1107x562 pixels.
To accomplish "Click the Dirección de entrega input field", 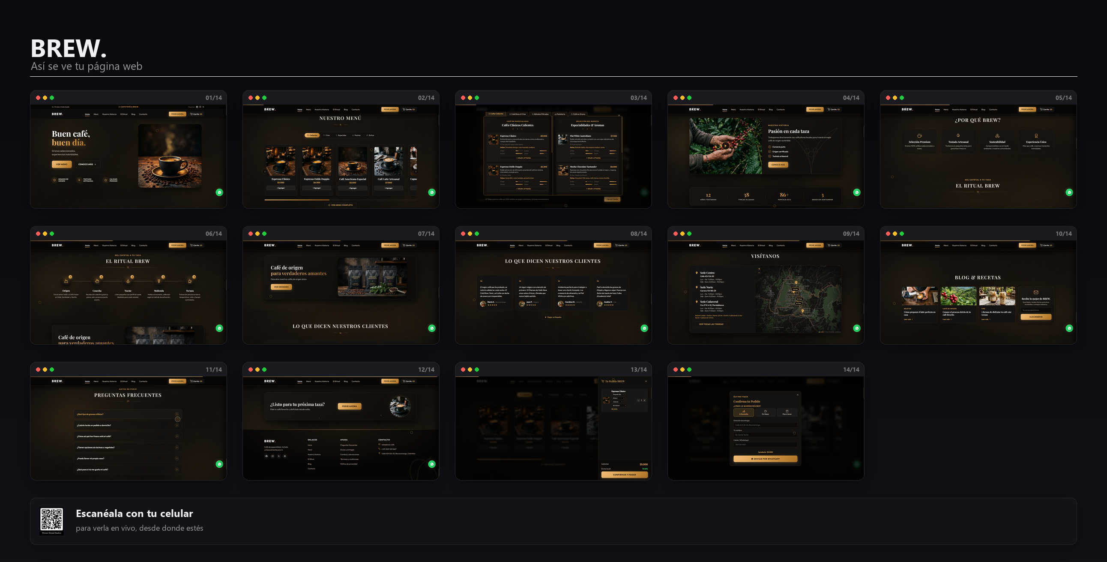I will pos(765,425).
